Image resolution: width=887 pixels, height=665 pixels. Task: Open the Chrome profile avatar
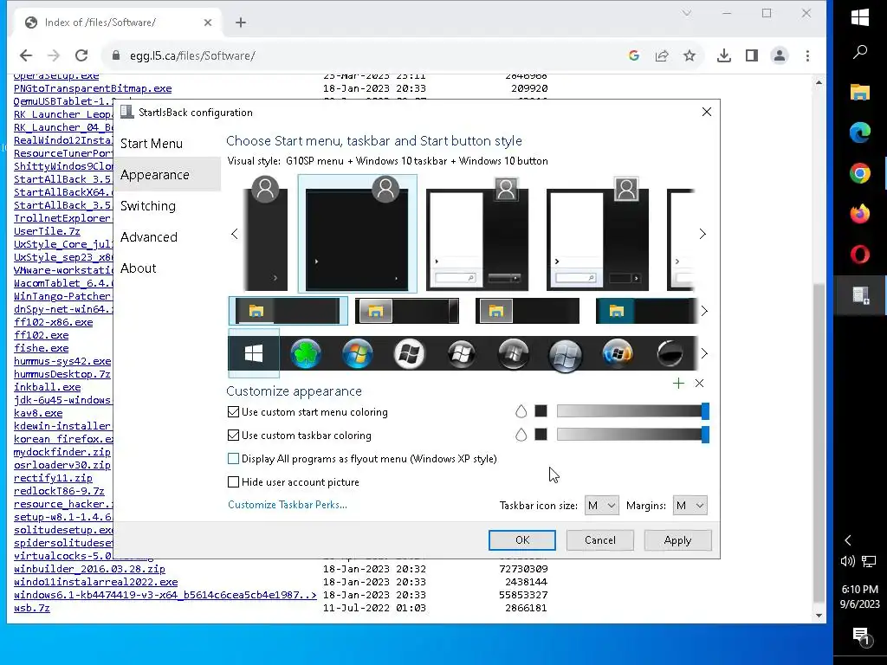[780, 55]
